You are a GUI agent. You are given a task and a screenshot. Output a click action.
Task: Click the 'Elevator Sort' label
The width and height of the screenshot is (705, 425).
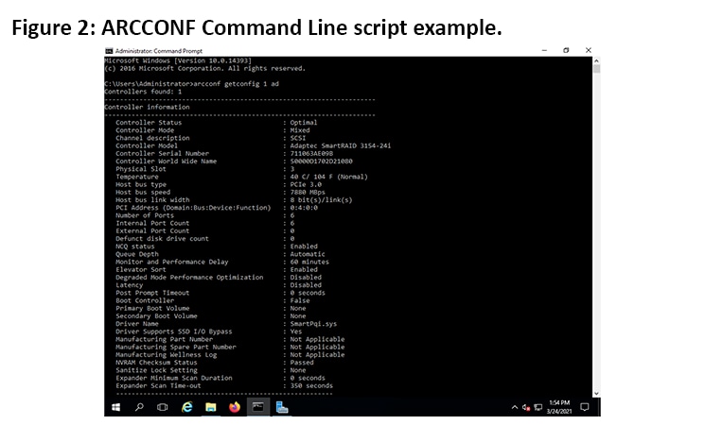(141, 270)
